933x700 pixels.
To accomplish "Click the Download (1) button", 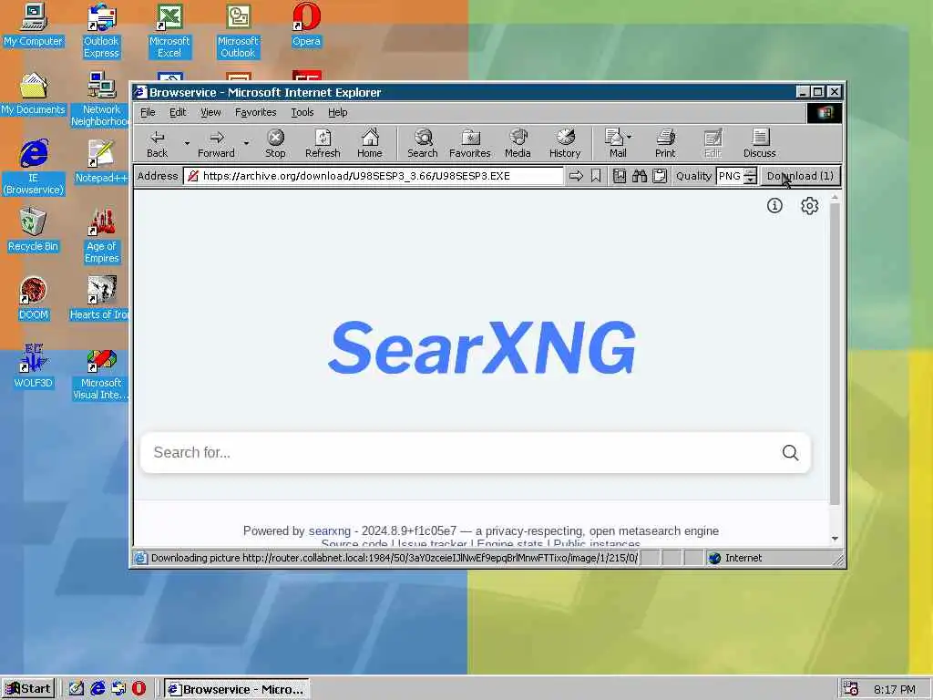I will 800,176.
